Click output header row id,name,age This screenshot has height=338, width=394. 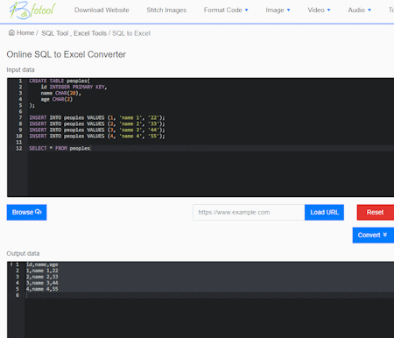(42, 264)
